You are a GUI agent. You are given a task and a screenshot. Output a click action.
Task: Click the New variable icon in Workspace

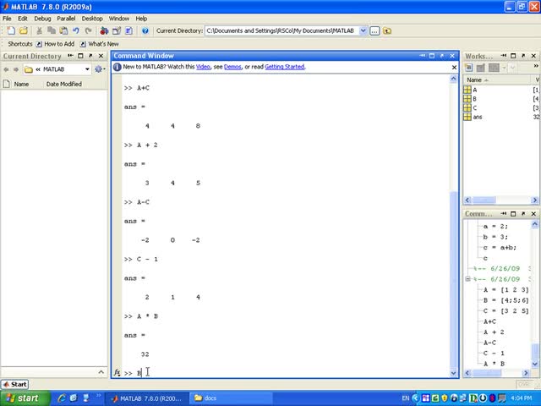click(468, 68)
